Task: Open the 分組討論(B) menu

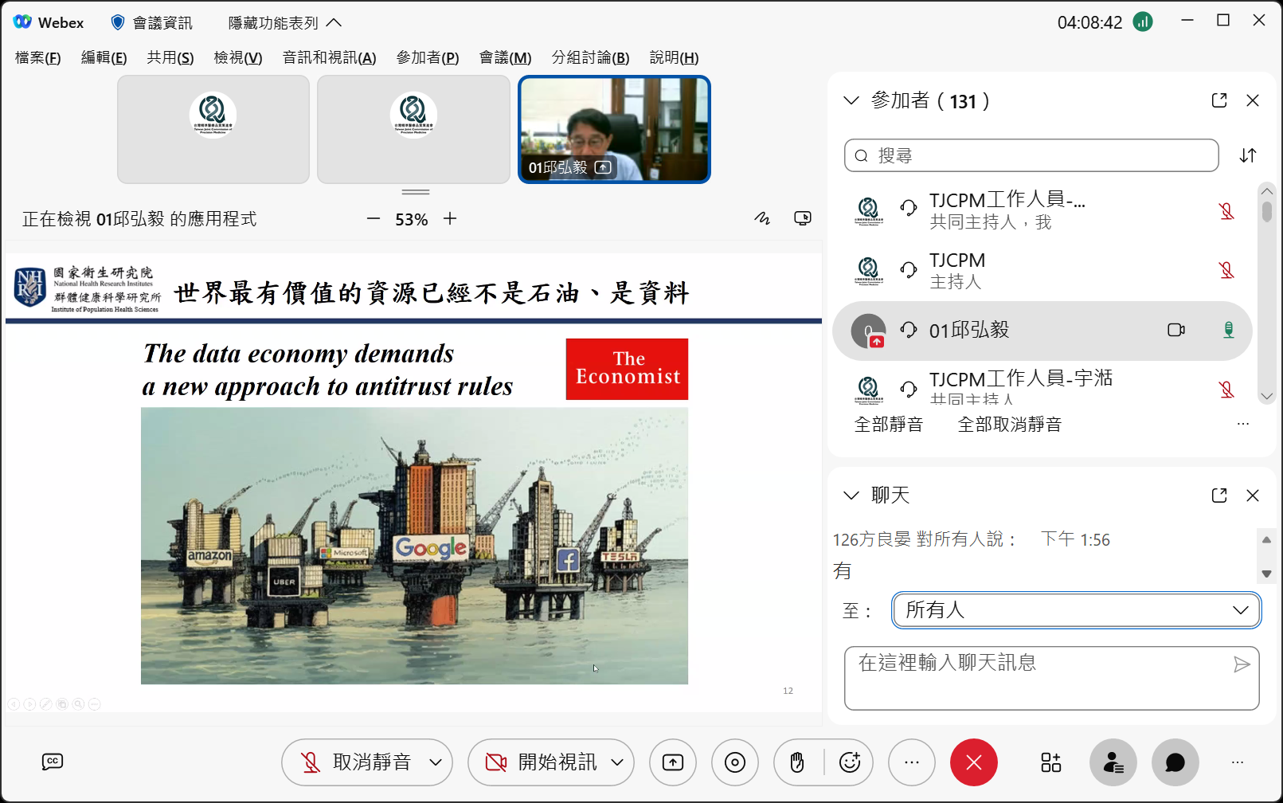Action: tap(590, 57)
